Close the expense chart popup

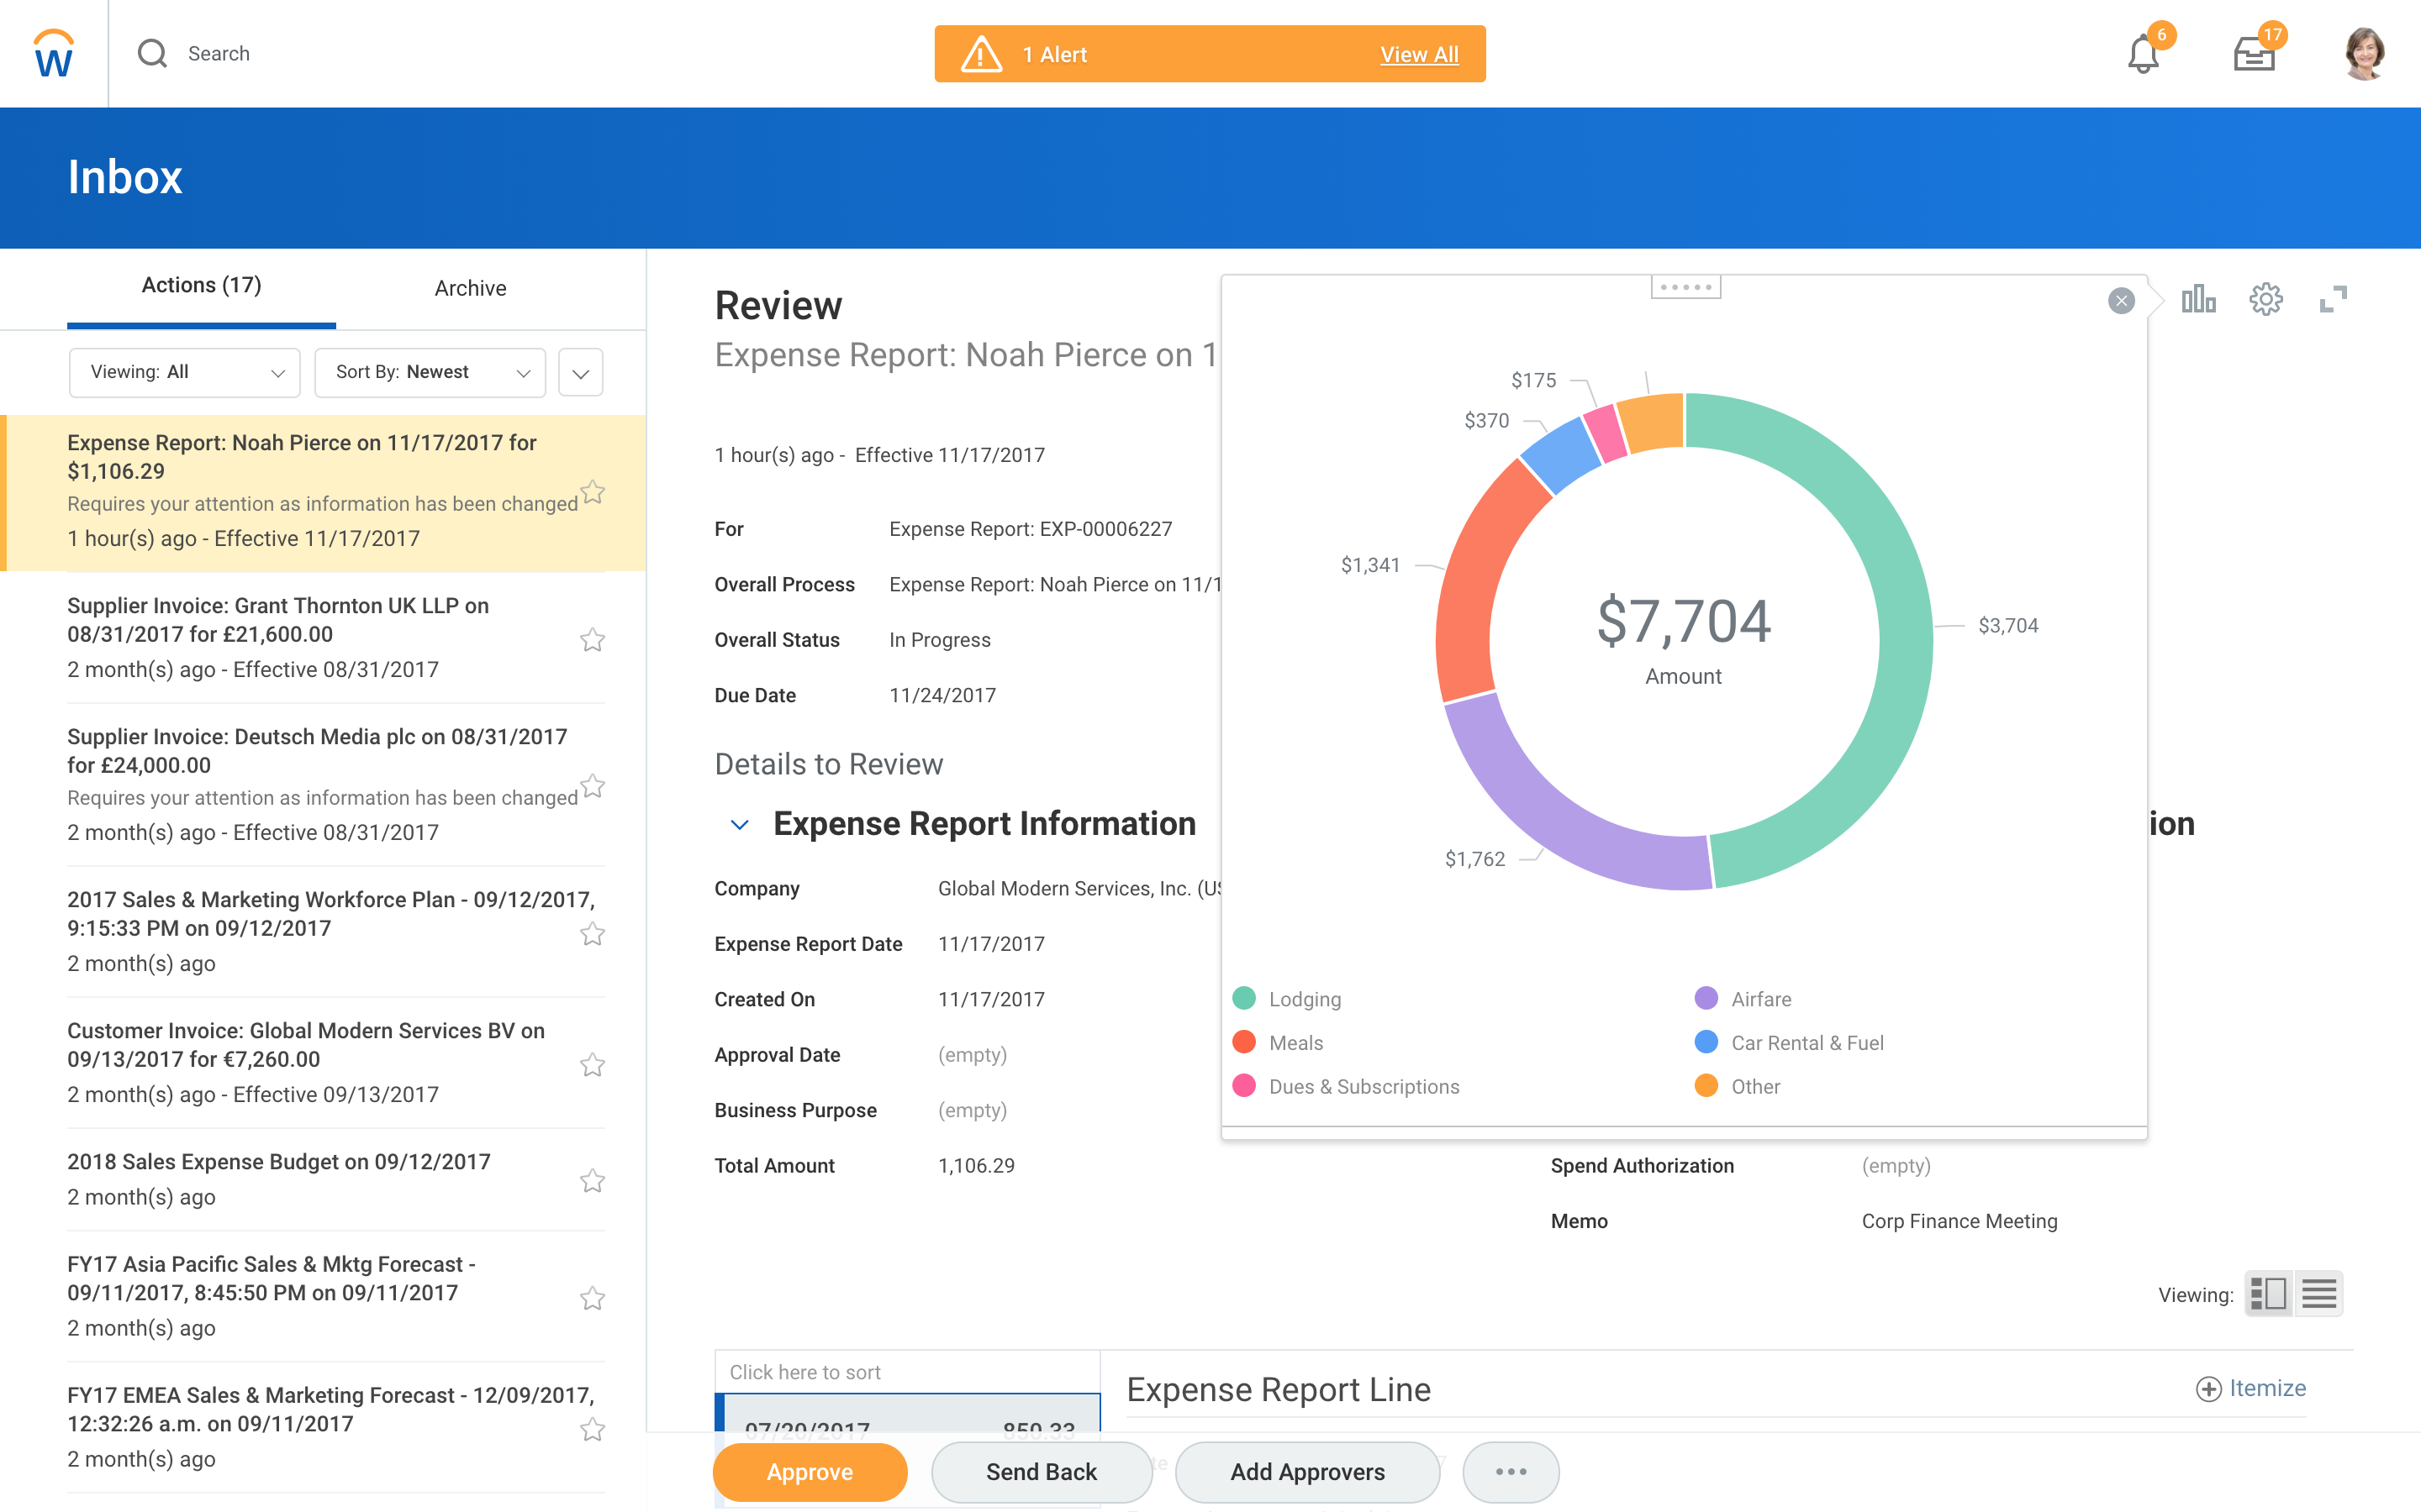[x=2121, y=301]
